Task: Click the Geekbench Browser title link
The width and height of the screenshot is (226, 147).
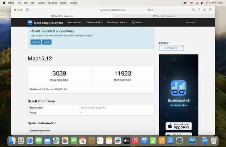Action: 49,23
